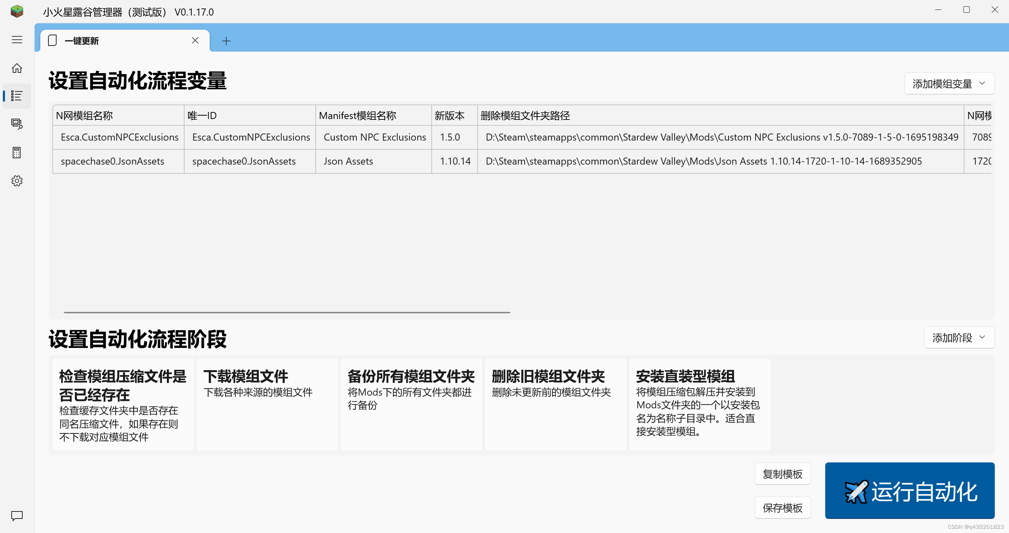1009x533 pixels.
Task: Click the horizontal scrollbar under the table
Action: pyautogui.click(x=287, y=312)
